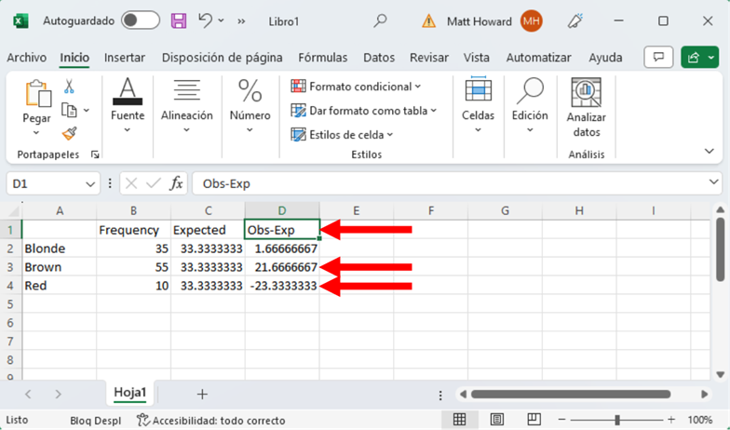Viewport: 730px width, 430px height.
Task: Open the Archivo menu
Action: coord(26,58)
